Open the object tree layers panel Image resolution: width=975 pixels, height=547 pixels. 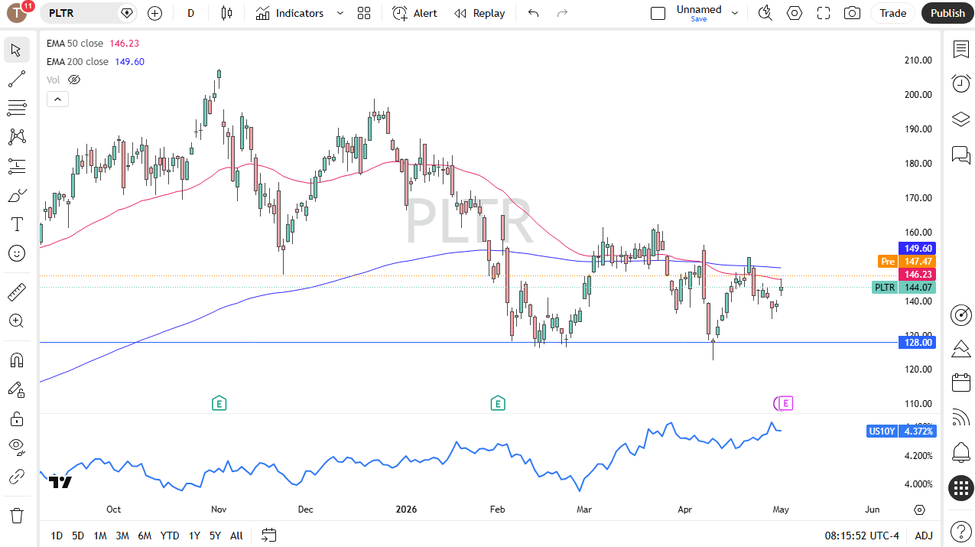pos(960,119)
